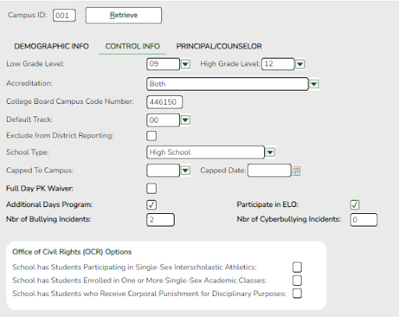Viewport: 399px width, 317px height.
Task: Click the empty Capped To Campus box
Action: [163, 170]
